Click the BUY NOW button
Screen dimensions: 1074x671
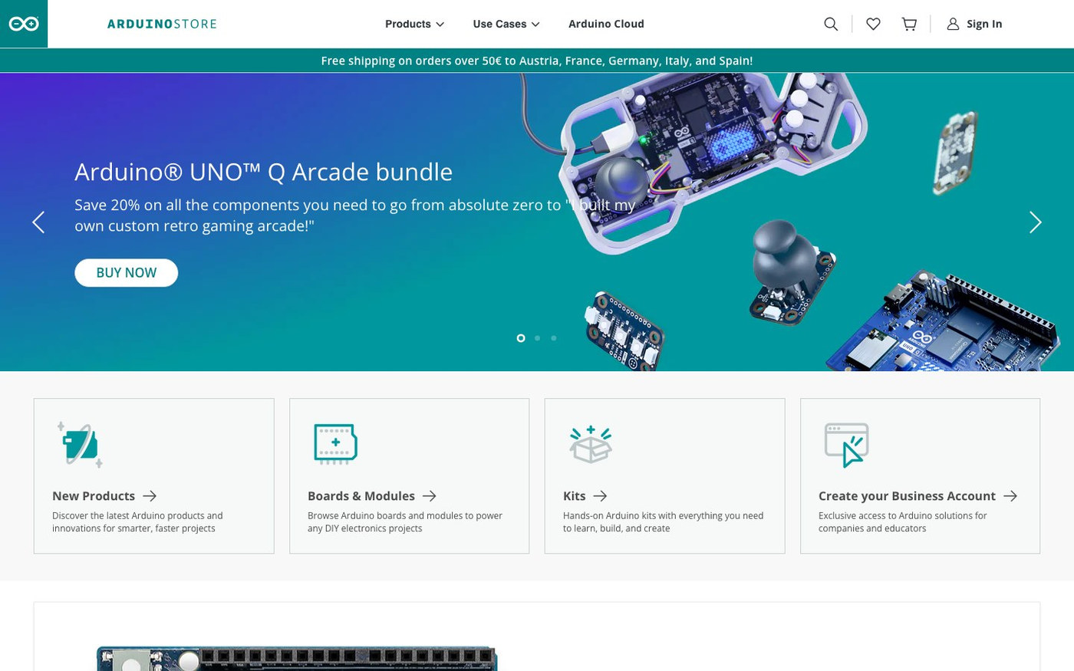[x=126, y=272]
